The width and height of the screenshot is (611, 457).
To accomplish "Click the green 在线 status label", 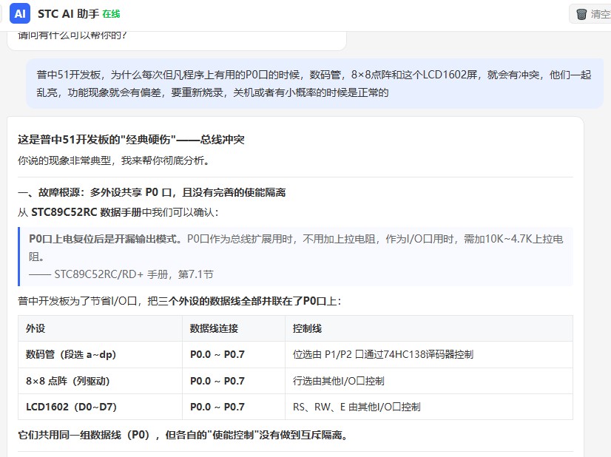I will pyautogui.click(x=111, y=14).
